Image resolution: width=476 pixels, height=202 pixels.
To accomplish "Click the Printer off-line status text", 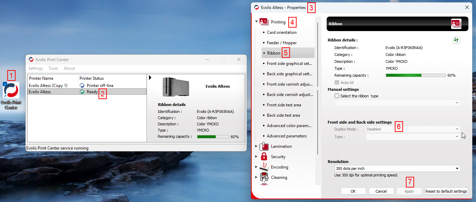I will tap(100, 85).
